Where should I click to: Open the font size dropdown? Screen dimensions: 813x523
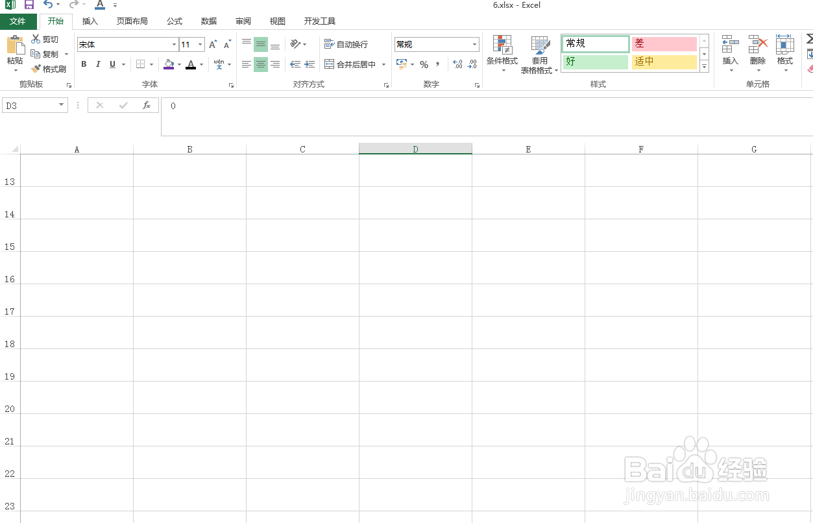200,45
